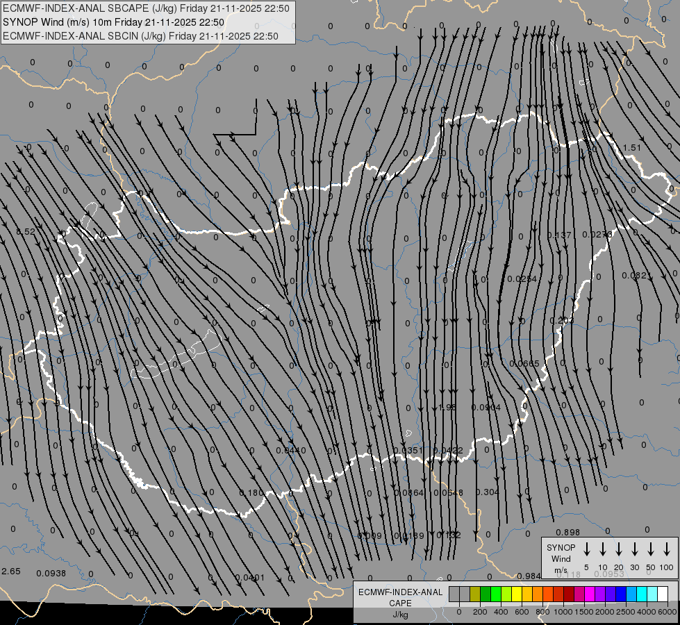Image resolution: width=680 pixels, height=625 pixels.
Task: Click the value 0.0904 on map
Action: 486,408
